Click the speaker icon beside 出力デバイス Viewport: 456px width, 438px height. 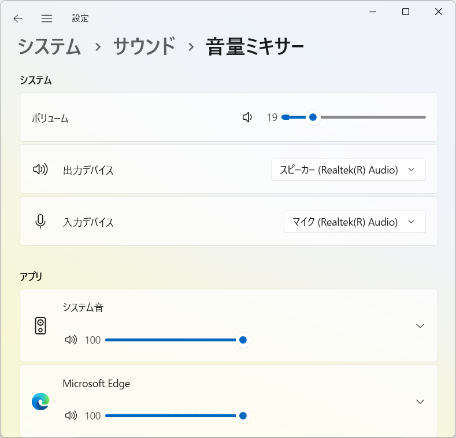tap(40, 169)
